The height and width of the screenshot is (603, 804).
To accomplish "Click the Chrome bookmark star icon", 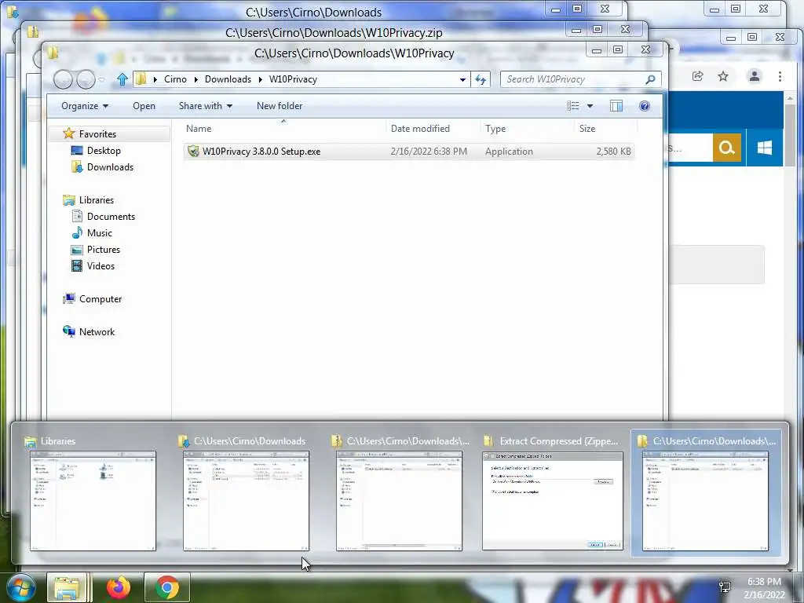I will [723, 76].
